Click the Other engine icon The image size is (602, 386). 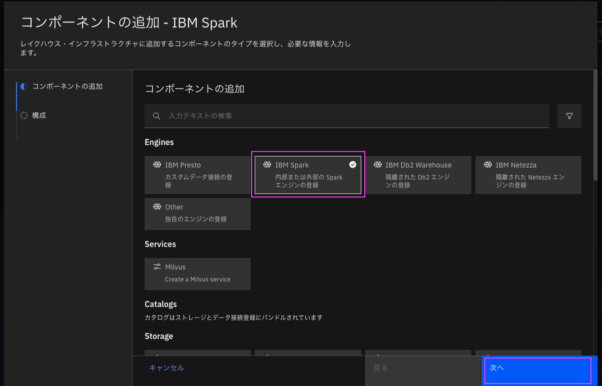coord(157,206)
